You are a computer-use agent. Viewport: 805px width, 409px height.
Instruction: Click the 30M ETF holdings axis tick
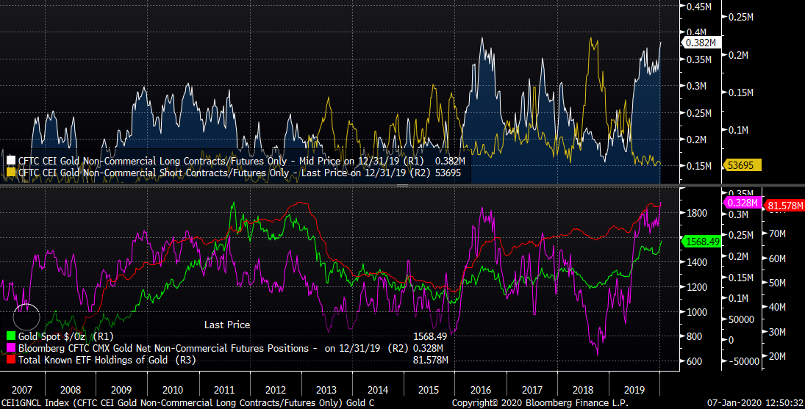pos(777,332)
